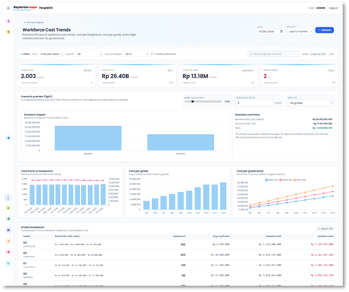349x292 pixels.
Task: Open the Last 12 months window dropdown
Action: click(x=299, y=31)
